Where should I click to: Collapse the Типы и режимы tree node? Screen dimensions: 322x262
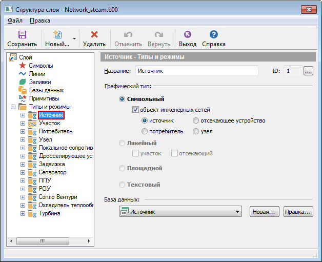(x=12, y=107)
